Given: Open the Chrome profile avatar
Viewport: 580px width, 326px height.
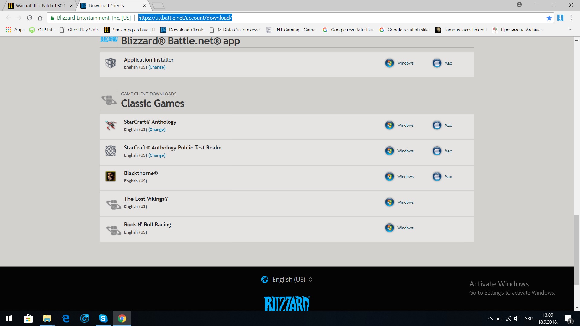Looking at the screenshot, I should (519, 5).
